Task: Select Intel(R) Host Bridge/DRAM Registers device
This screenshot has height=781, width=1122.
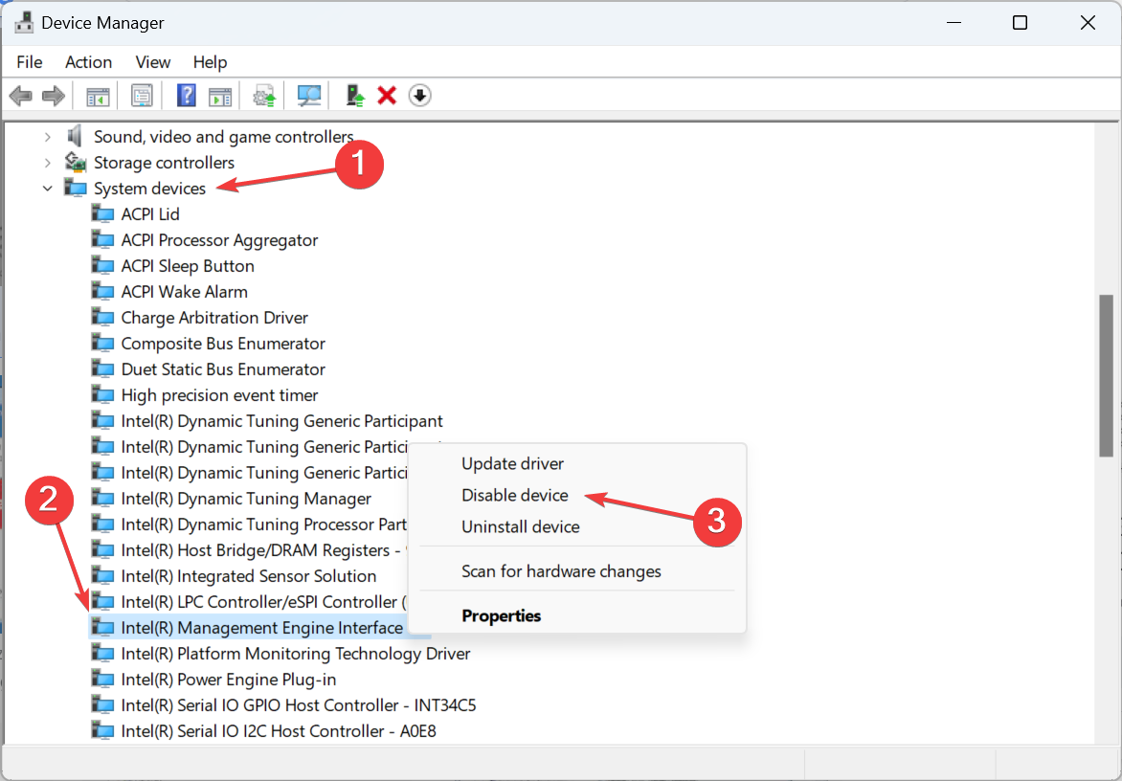Action: [262, 550]
